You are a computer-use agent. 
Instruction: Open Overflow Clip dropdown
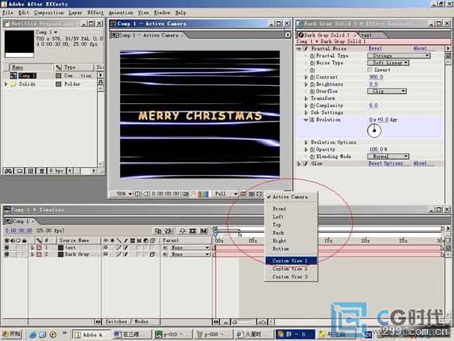point(387,91)
